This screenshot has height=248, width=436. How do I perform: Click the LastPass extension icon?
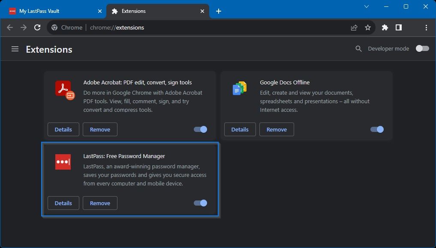(63, 162)
